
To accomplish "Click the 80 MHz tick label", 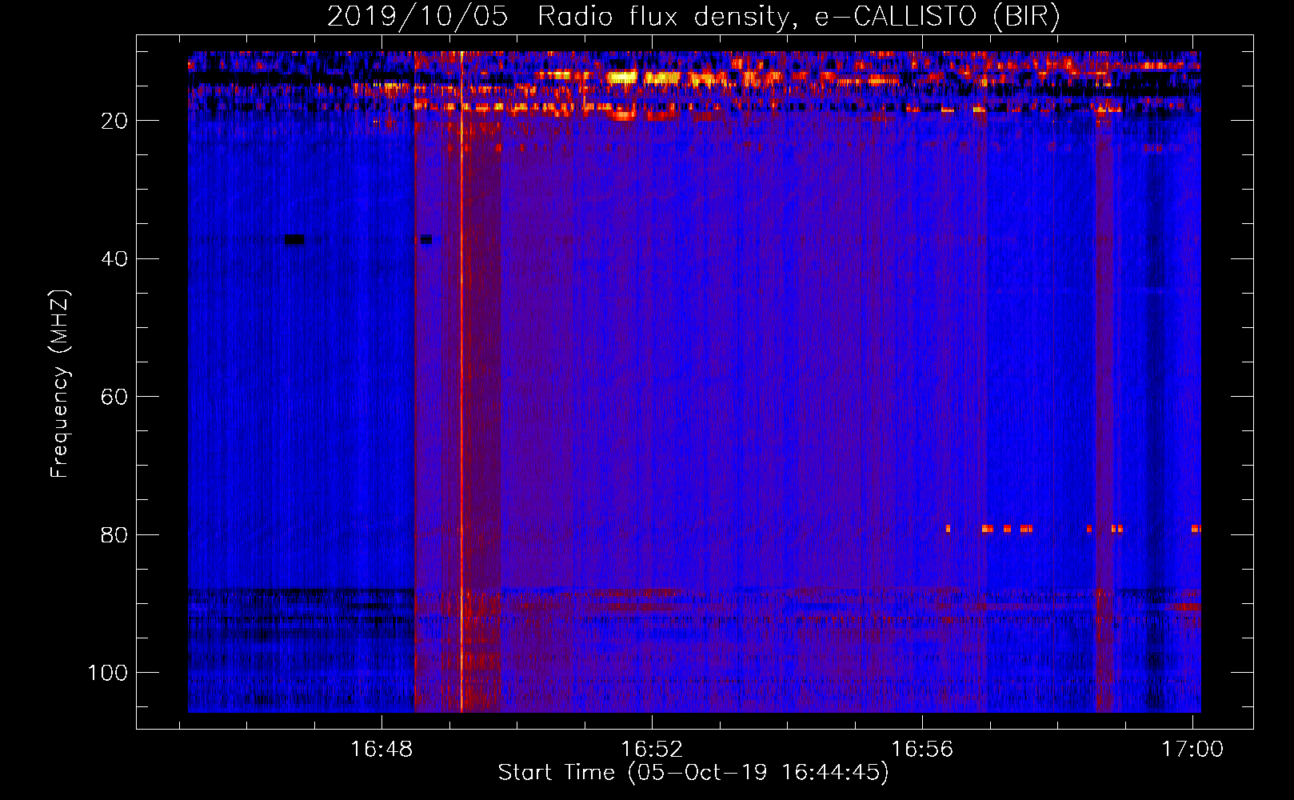I will pos(114,535).
